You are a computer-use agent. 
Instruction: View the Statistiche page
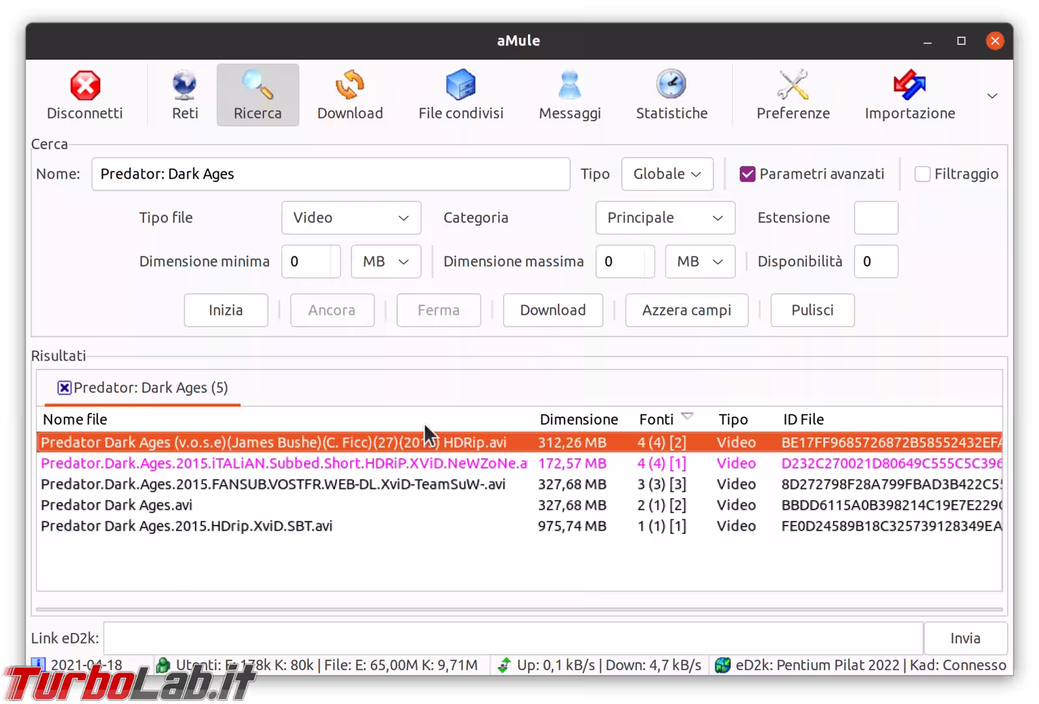click(x=671, y=95)
